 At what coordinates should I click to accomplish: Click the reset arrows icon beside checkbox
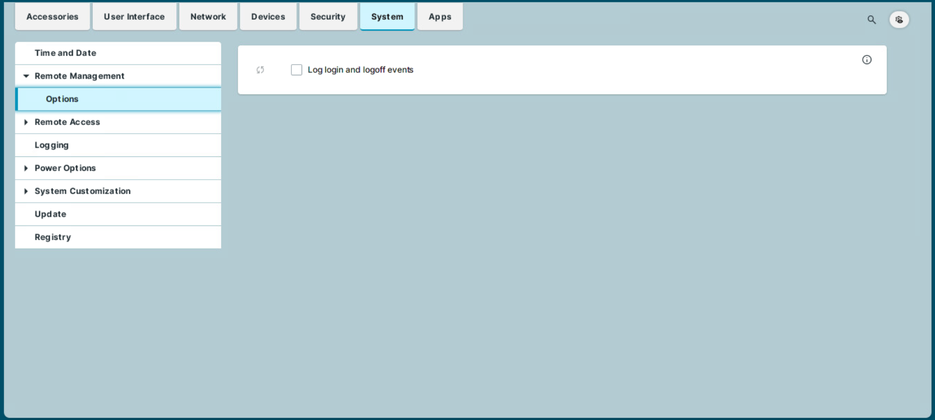pos(260,70)
